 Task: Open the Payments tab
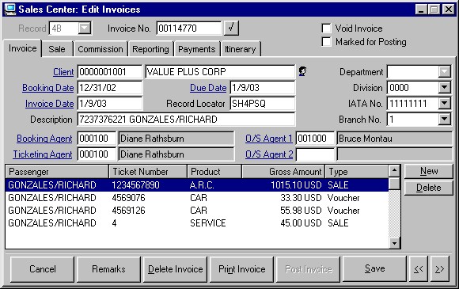(x=197, y=49)
